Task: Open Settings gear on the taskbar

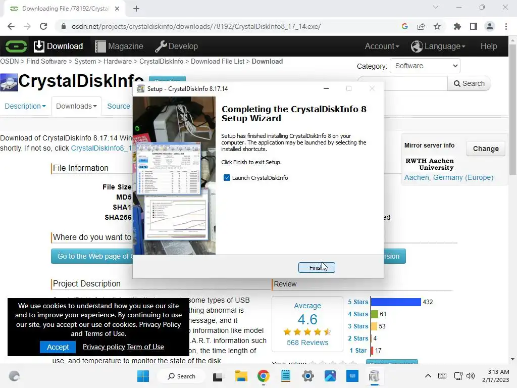Action: (x=307, y=376)
